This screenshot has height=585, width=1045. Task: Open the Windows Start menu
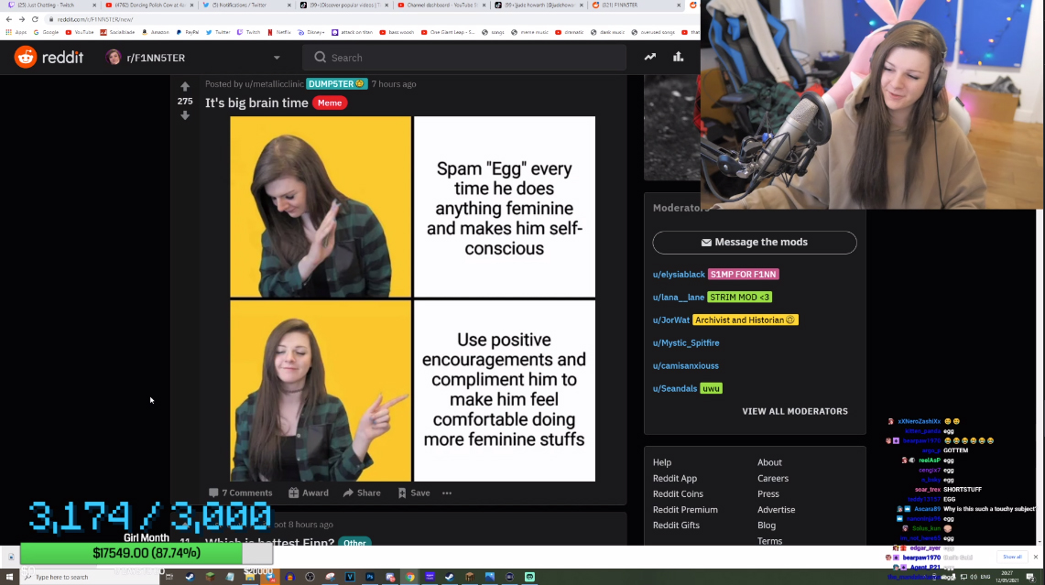tap(9, 577)
